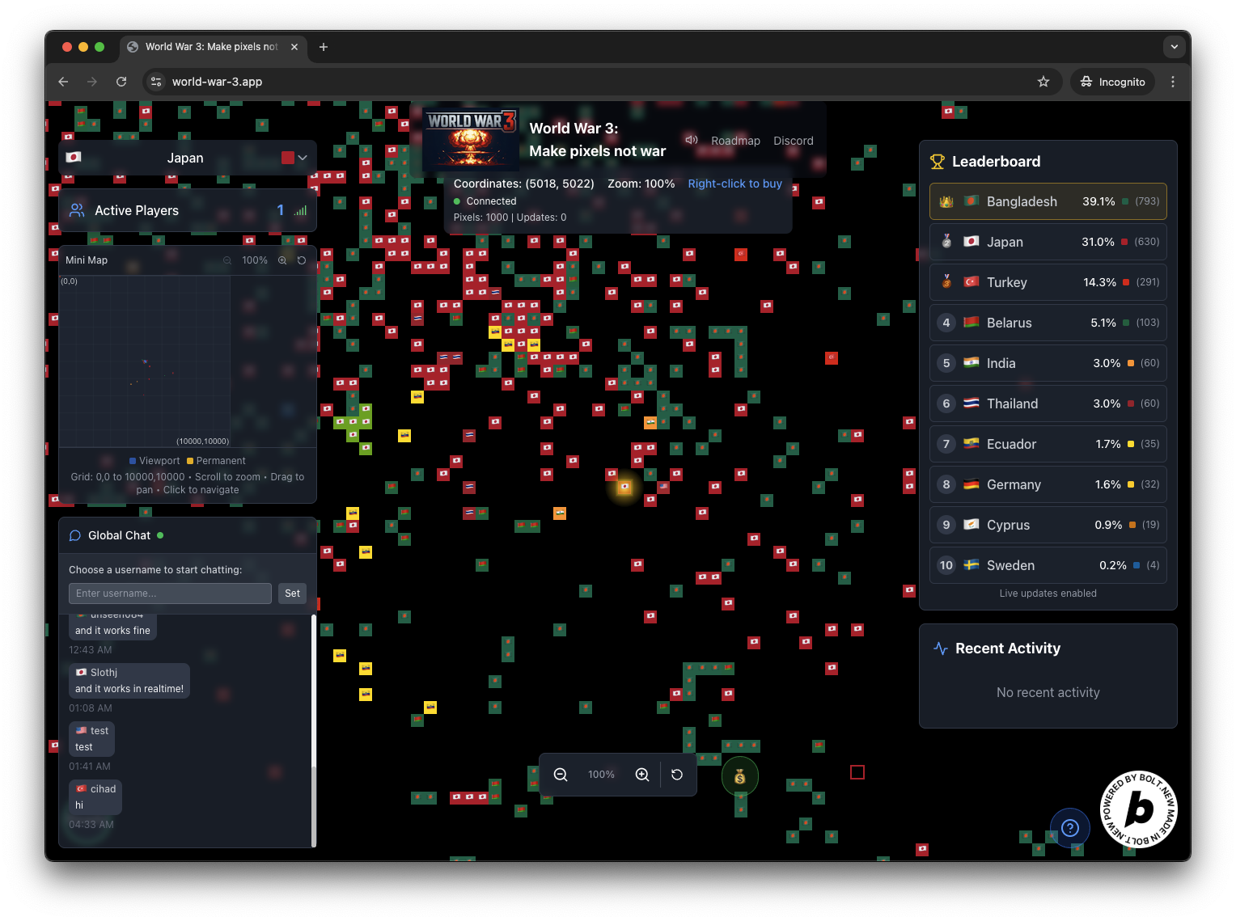Viewport: 1236px width, 921px height.
Task: Click the money bag buy button
Action: [739, 777]
